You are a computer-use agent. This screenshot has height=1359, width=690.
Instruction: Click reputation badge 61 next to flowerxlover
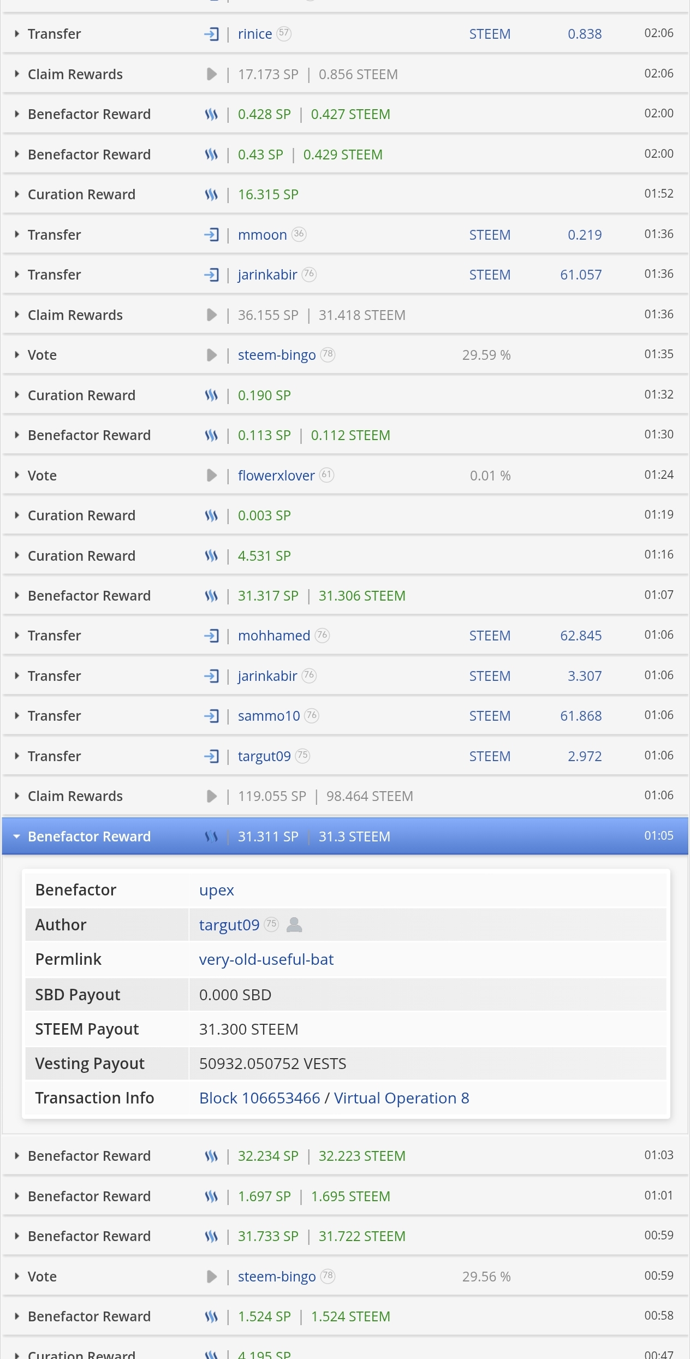pyautogui.click(x=326, y=475)
